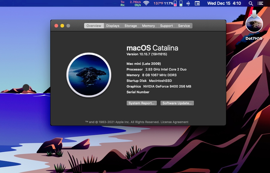The width and height of the screenshot is (270, 173).
Task: Open the keyboard viewer menu icon
Action: coord(197,3)
